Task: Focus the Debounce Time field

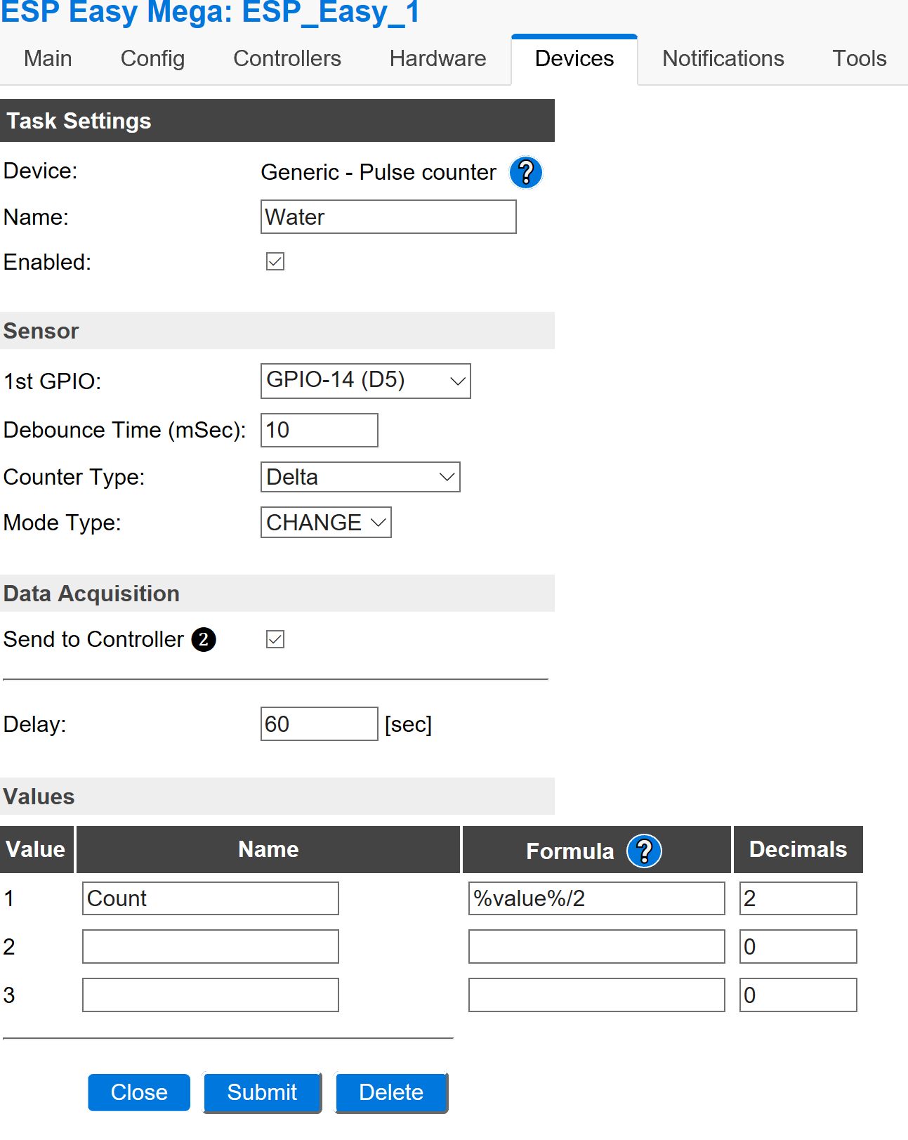Action: click(x=320, y=430)
